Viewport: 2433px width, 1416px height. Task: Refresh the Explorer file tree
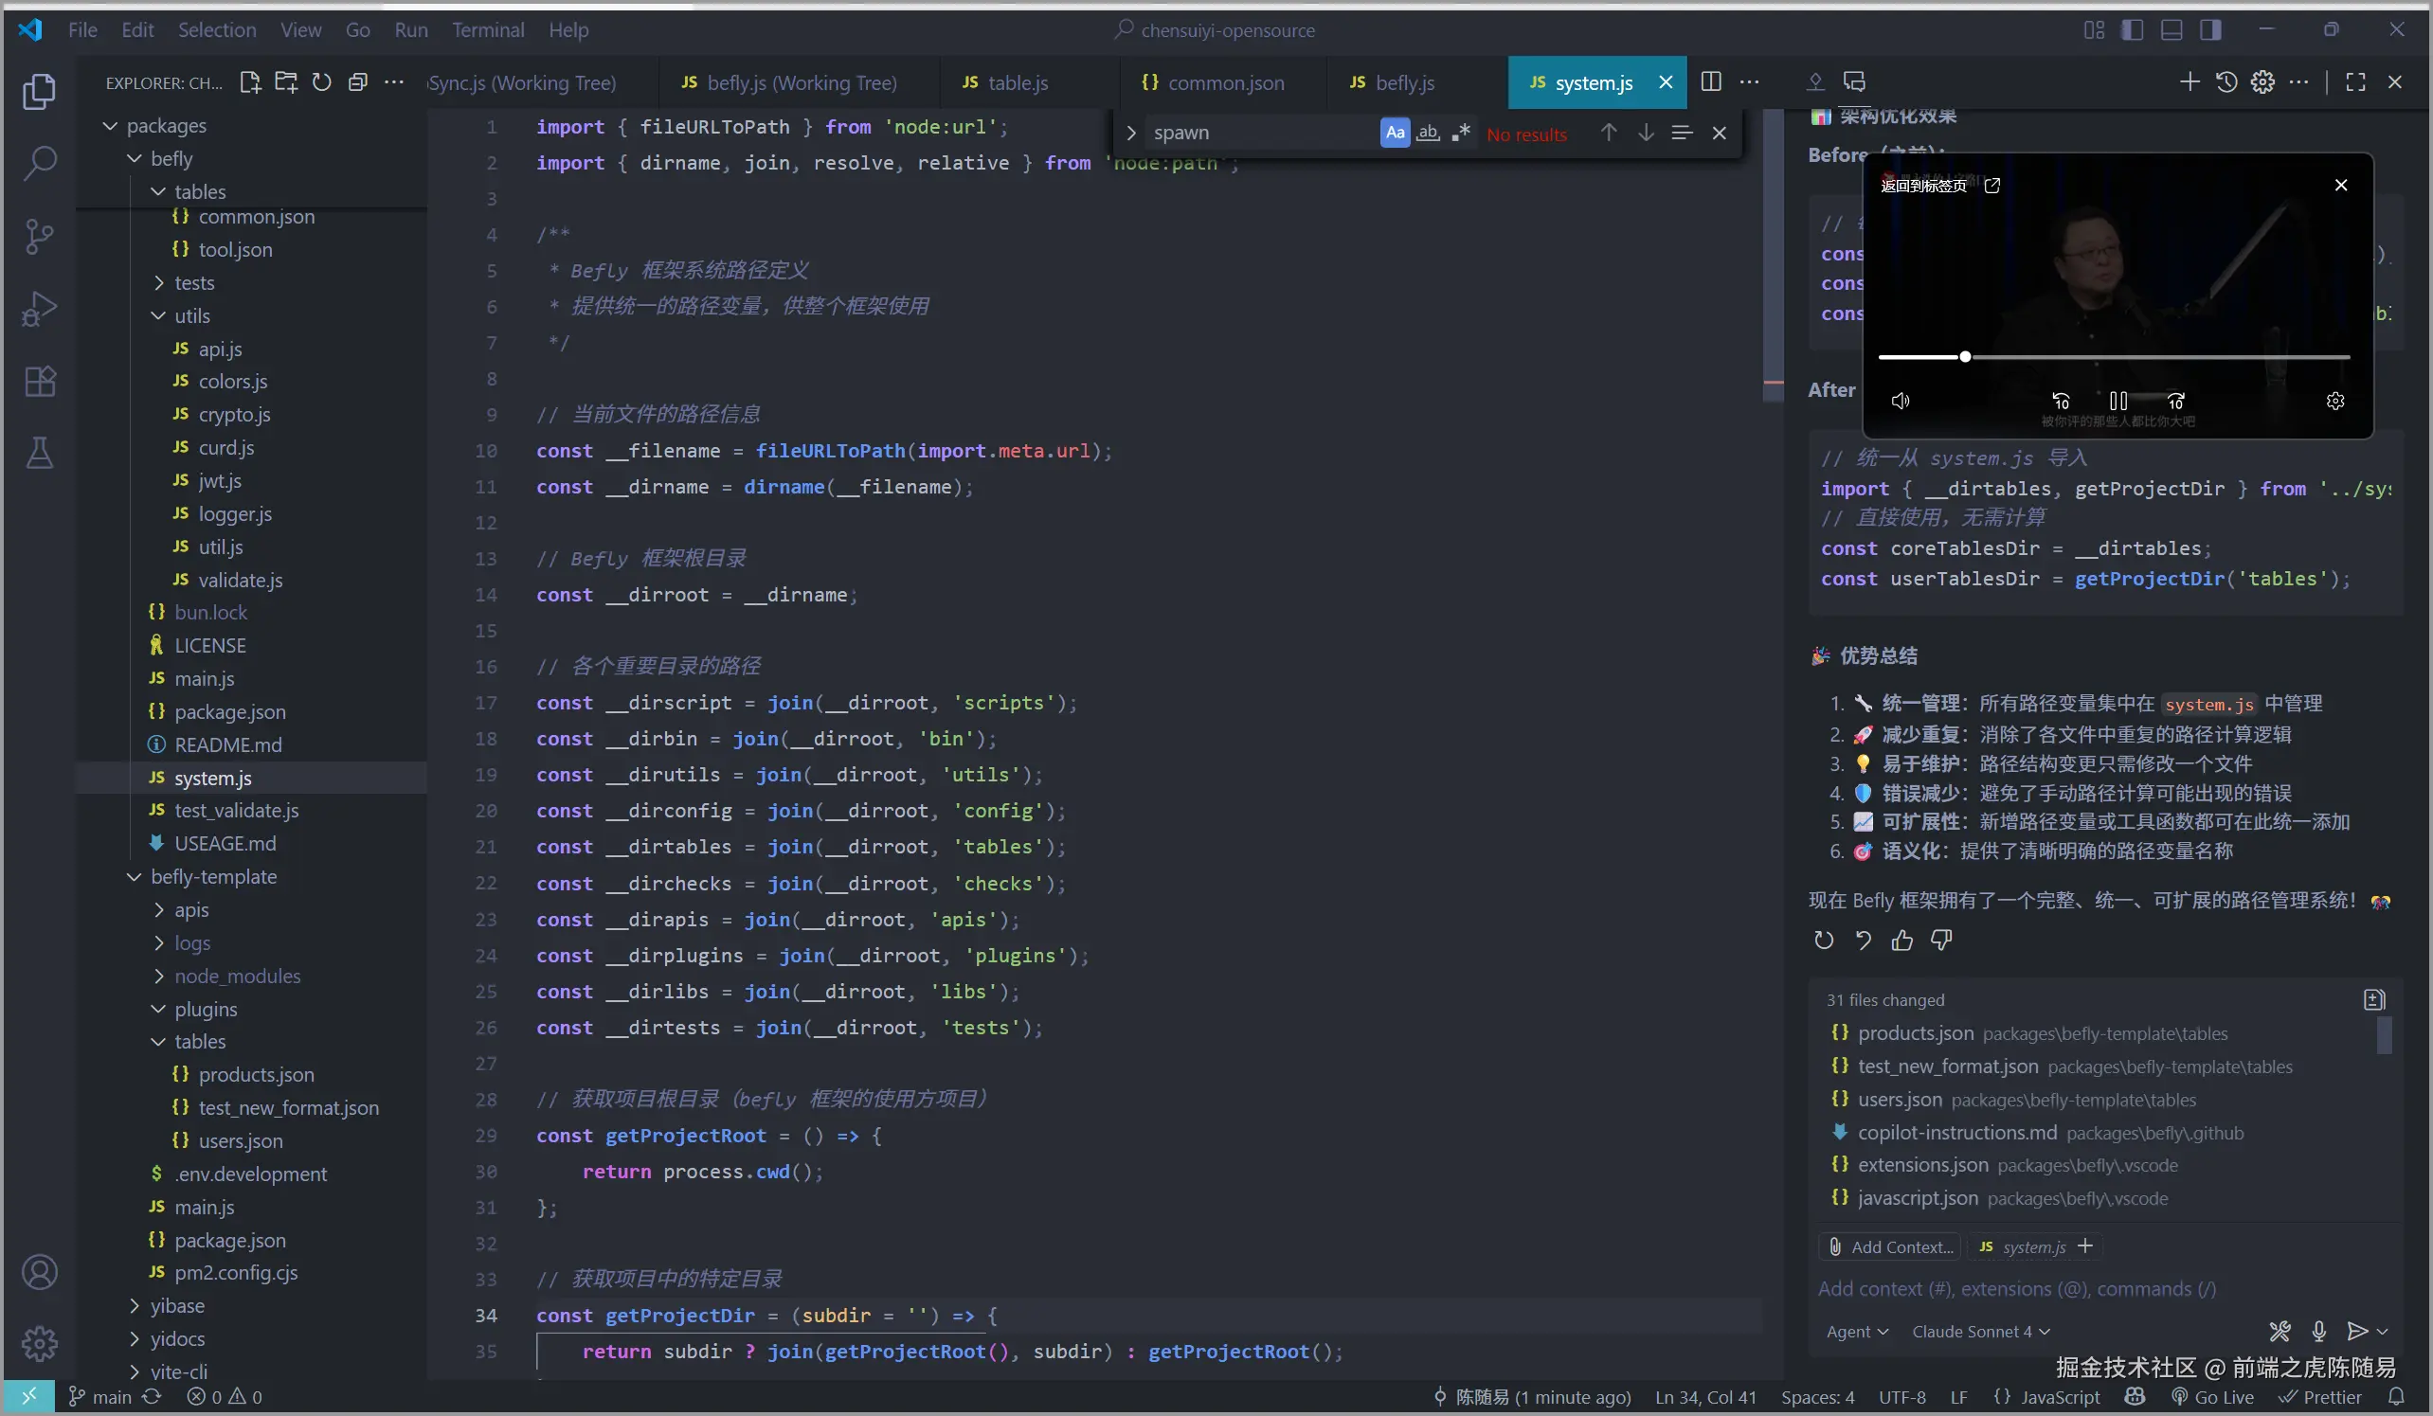[x=321, y=82]
